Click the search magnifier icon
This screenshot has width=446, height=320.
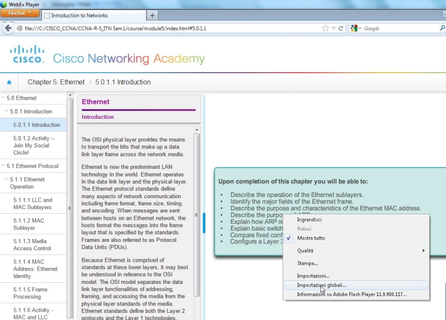point(442,28)
